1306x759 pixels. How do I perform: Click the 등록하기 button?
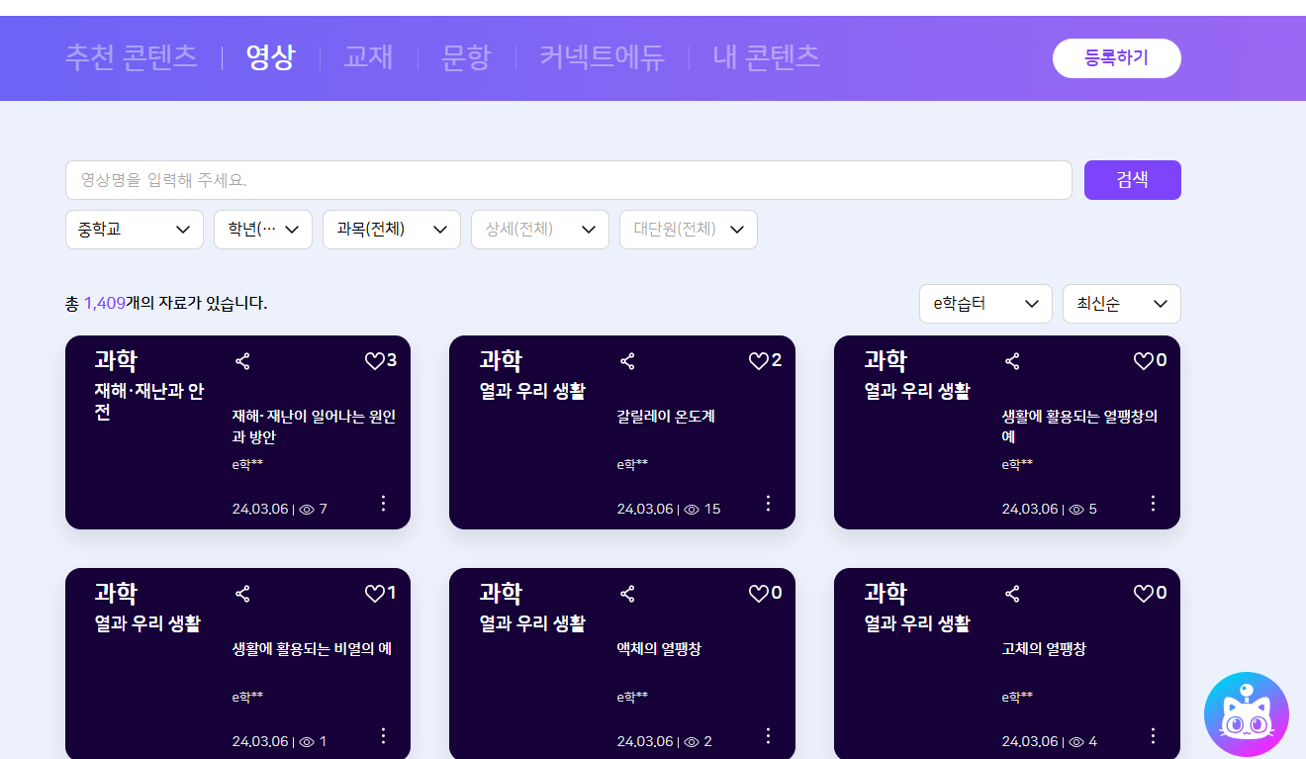click(x=1116, y=58)
